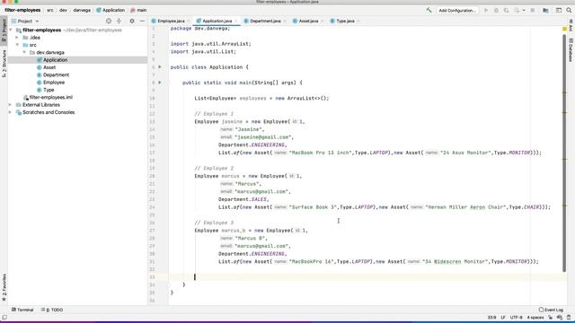Collapse the src folder

(x=17, y=45)
